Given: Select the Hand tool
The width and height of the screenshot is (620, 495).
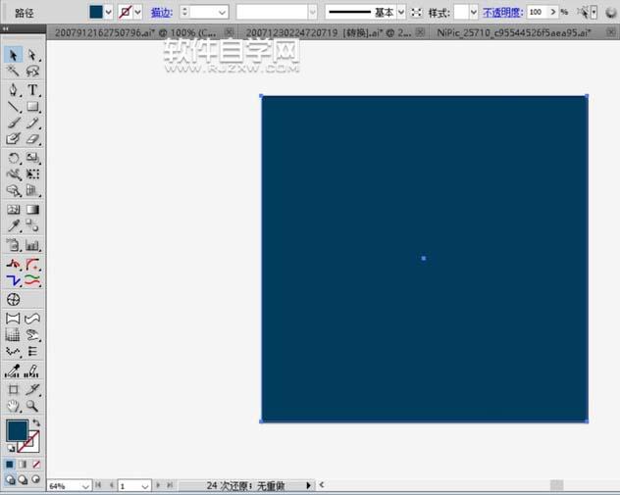Looking at the screenshot, I should coord(13,406).
